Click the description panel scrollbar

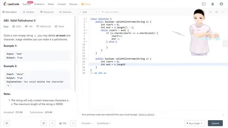[x=75, y=54]
